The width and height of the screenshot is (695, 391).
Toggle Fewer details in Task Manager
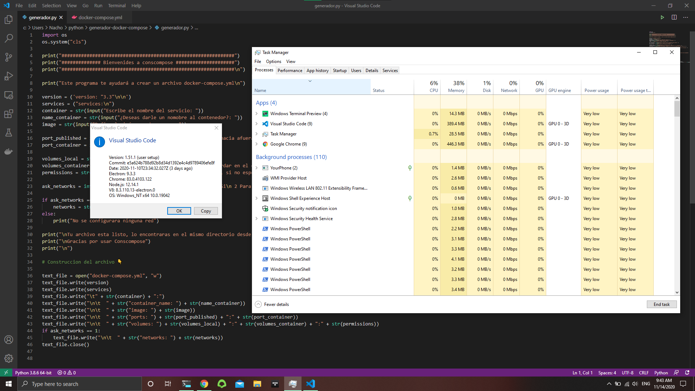(272, 304)
